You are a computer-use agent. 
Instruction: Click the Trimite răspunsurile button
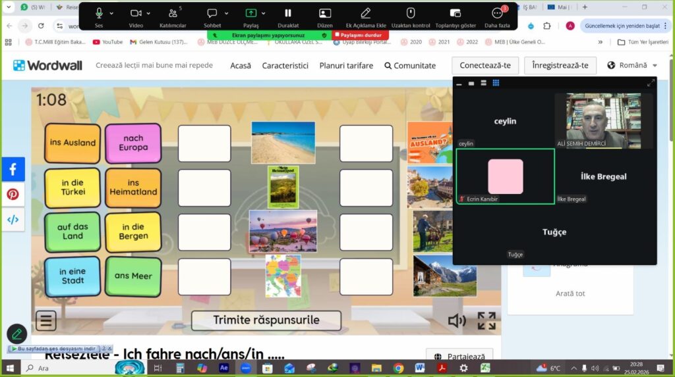[x=266, y=320]
